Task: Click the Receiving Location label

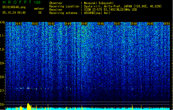Action: tap(64, 6)
